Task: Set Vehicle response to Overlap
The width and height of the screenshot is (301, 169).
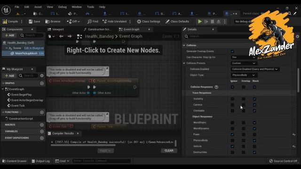Action: tap(244, 146)
